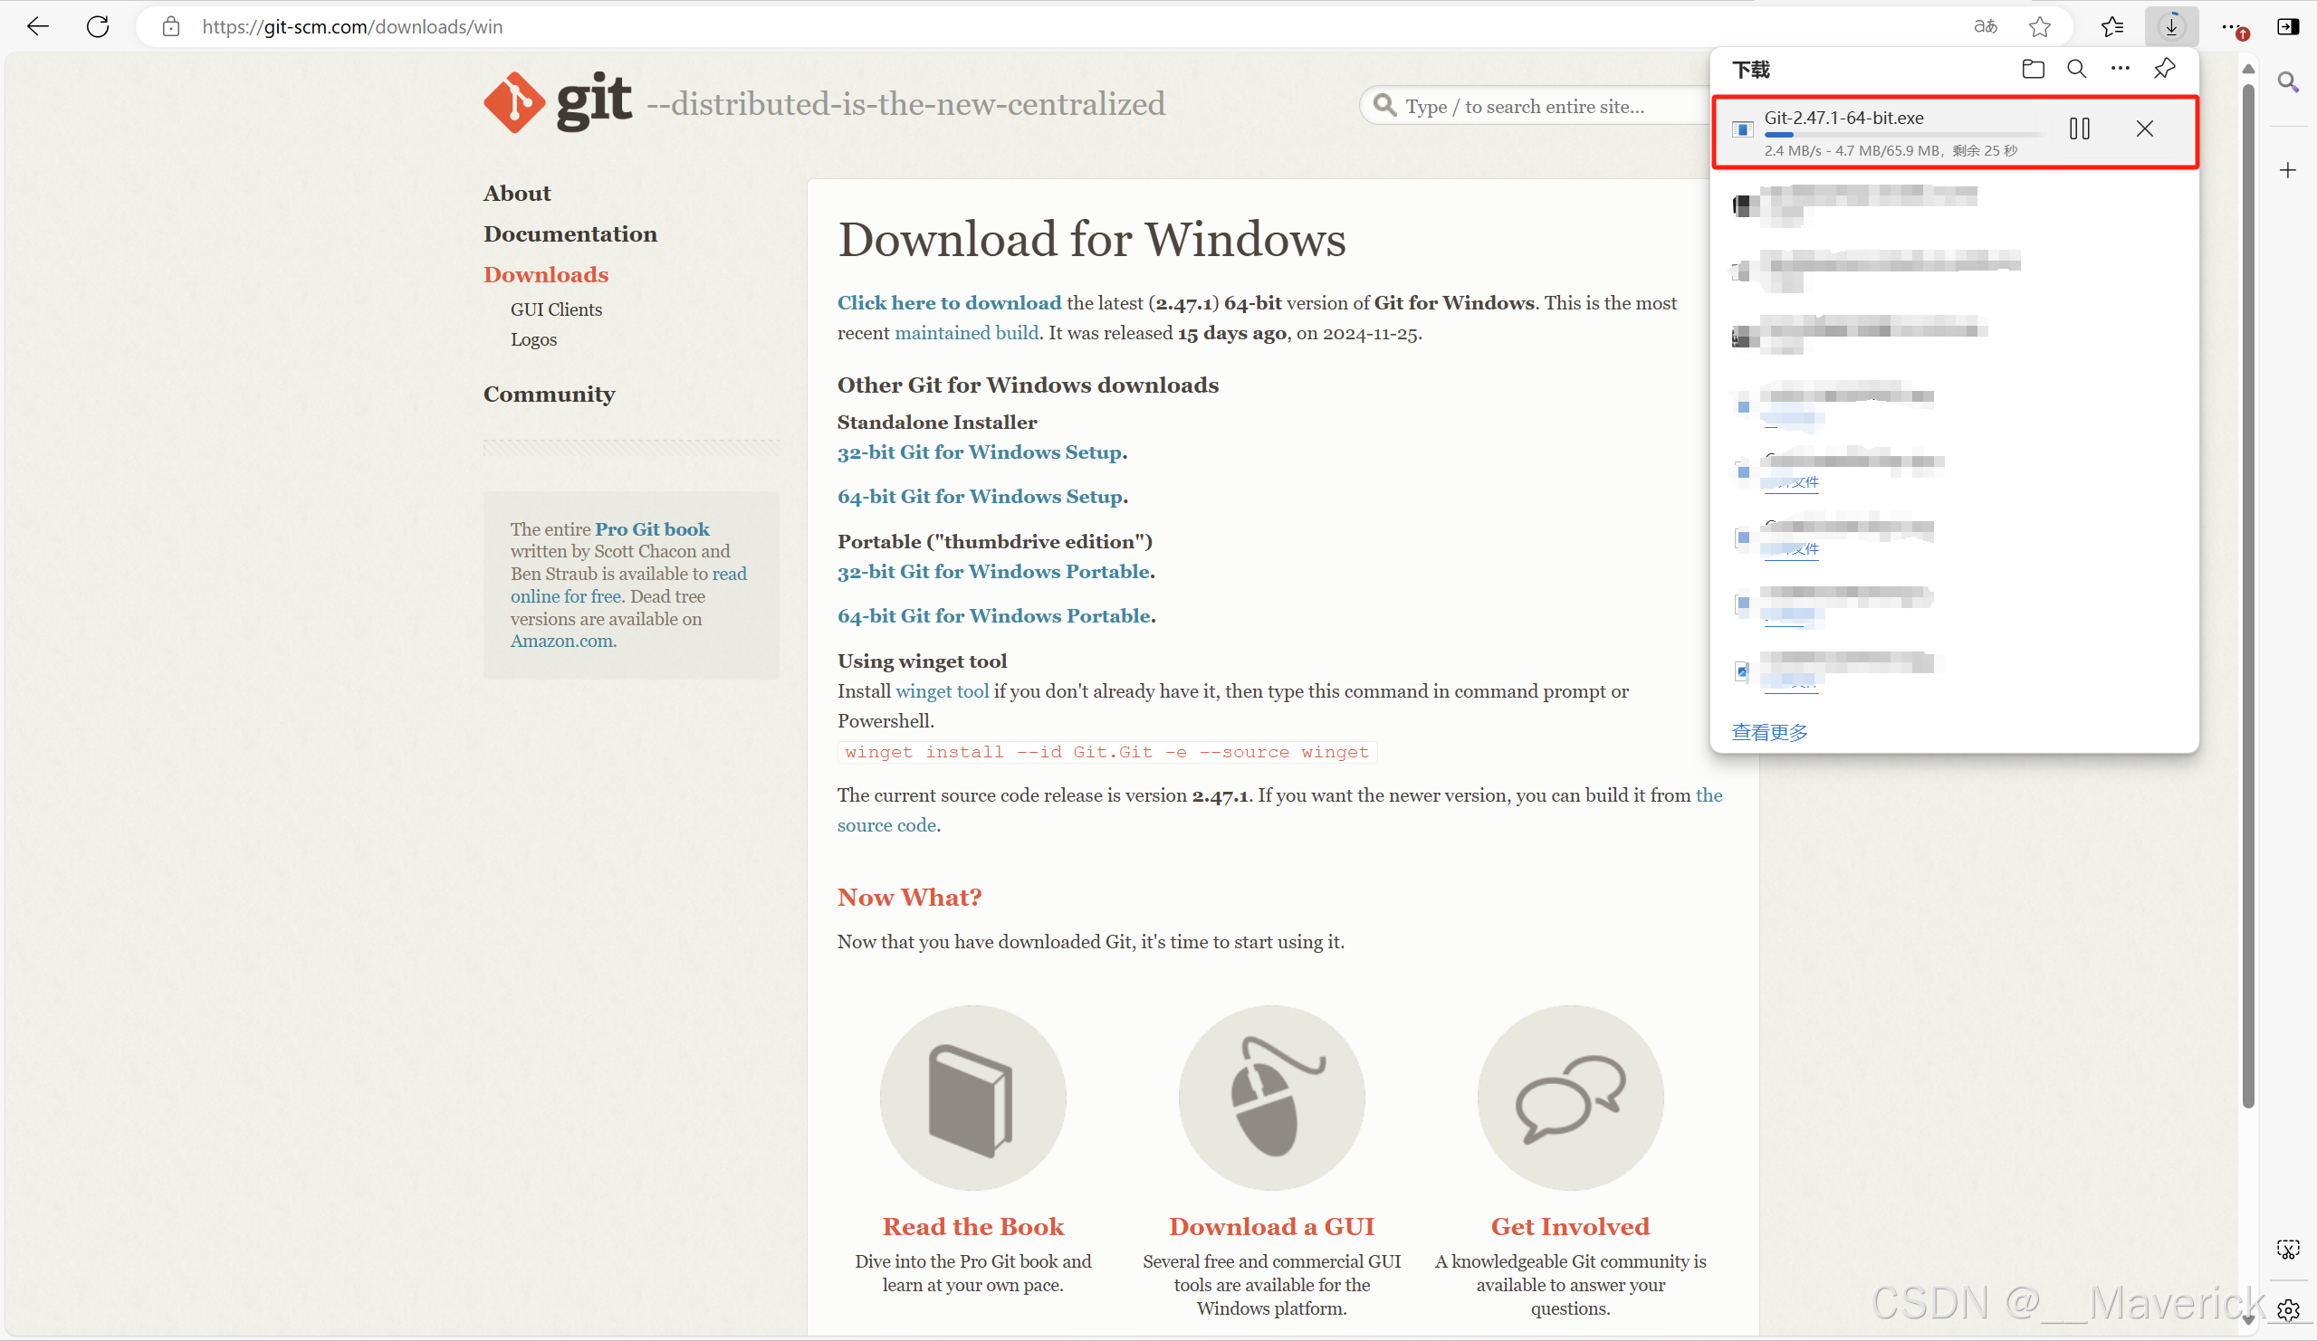Go back to previous page
2317x1341 pixels.
pos(38,26)
